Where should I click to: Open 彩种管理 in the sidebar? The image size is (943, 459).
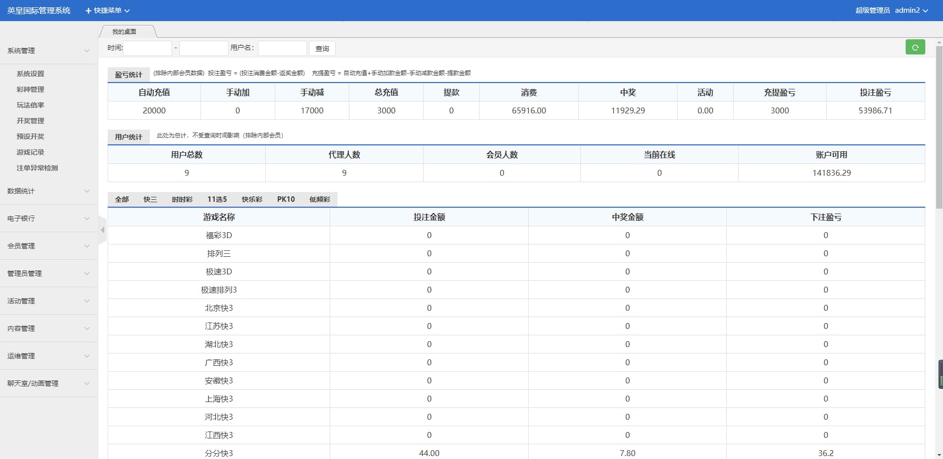point(30,89)
